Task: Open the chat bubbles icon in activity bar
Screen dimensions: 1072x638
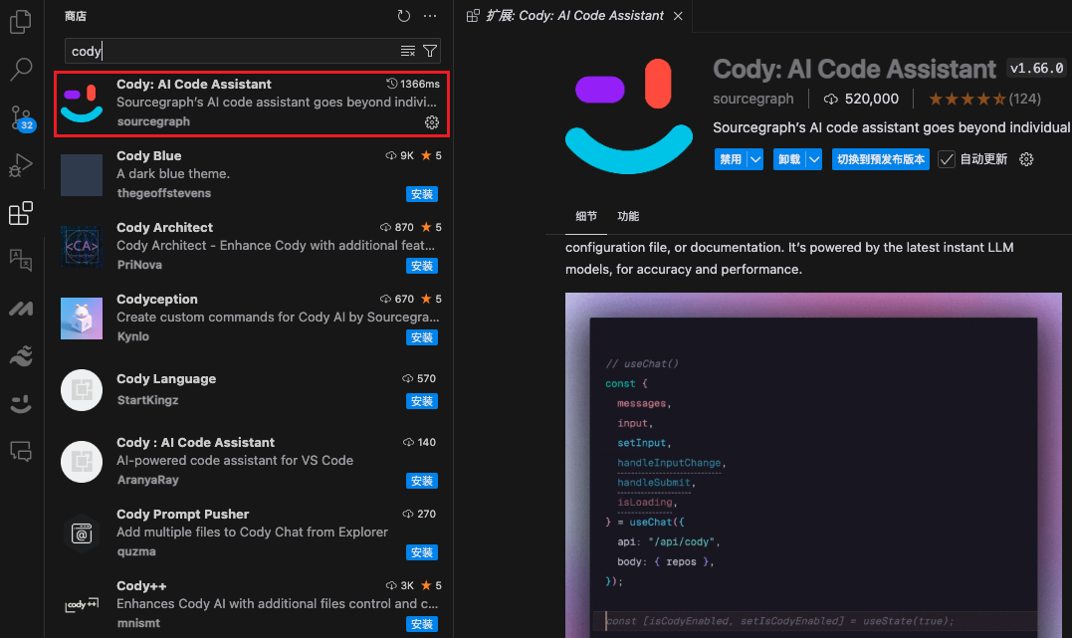Action: [21, 451]
